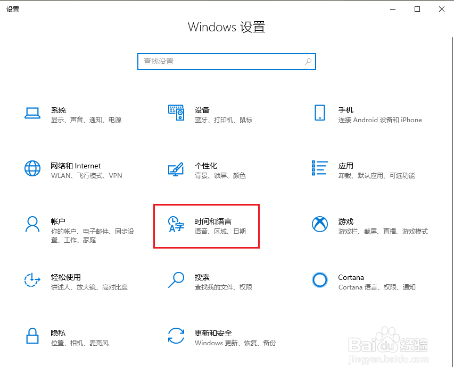Click the text 显示、声音、通知、电源
The height and width of the screenshot is (375, 454).
pyautogui.click(x=86, y=120)
